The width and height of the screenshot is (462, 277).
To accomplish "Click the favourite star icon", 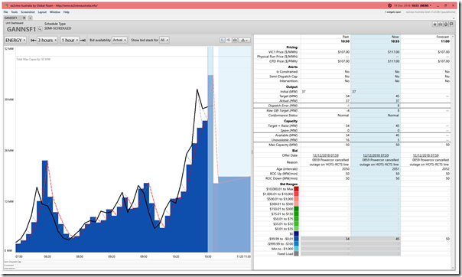I will (434, 24).
